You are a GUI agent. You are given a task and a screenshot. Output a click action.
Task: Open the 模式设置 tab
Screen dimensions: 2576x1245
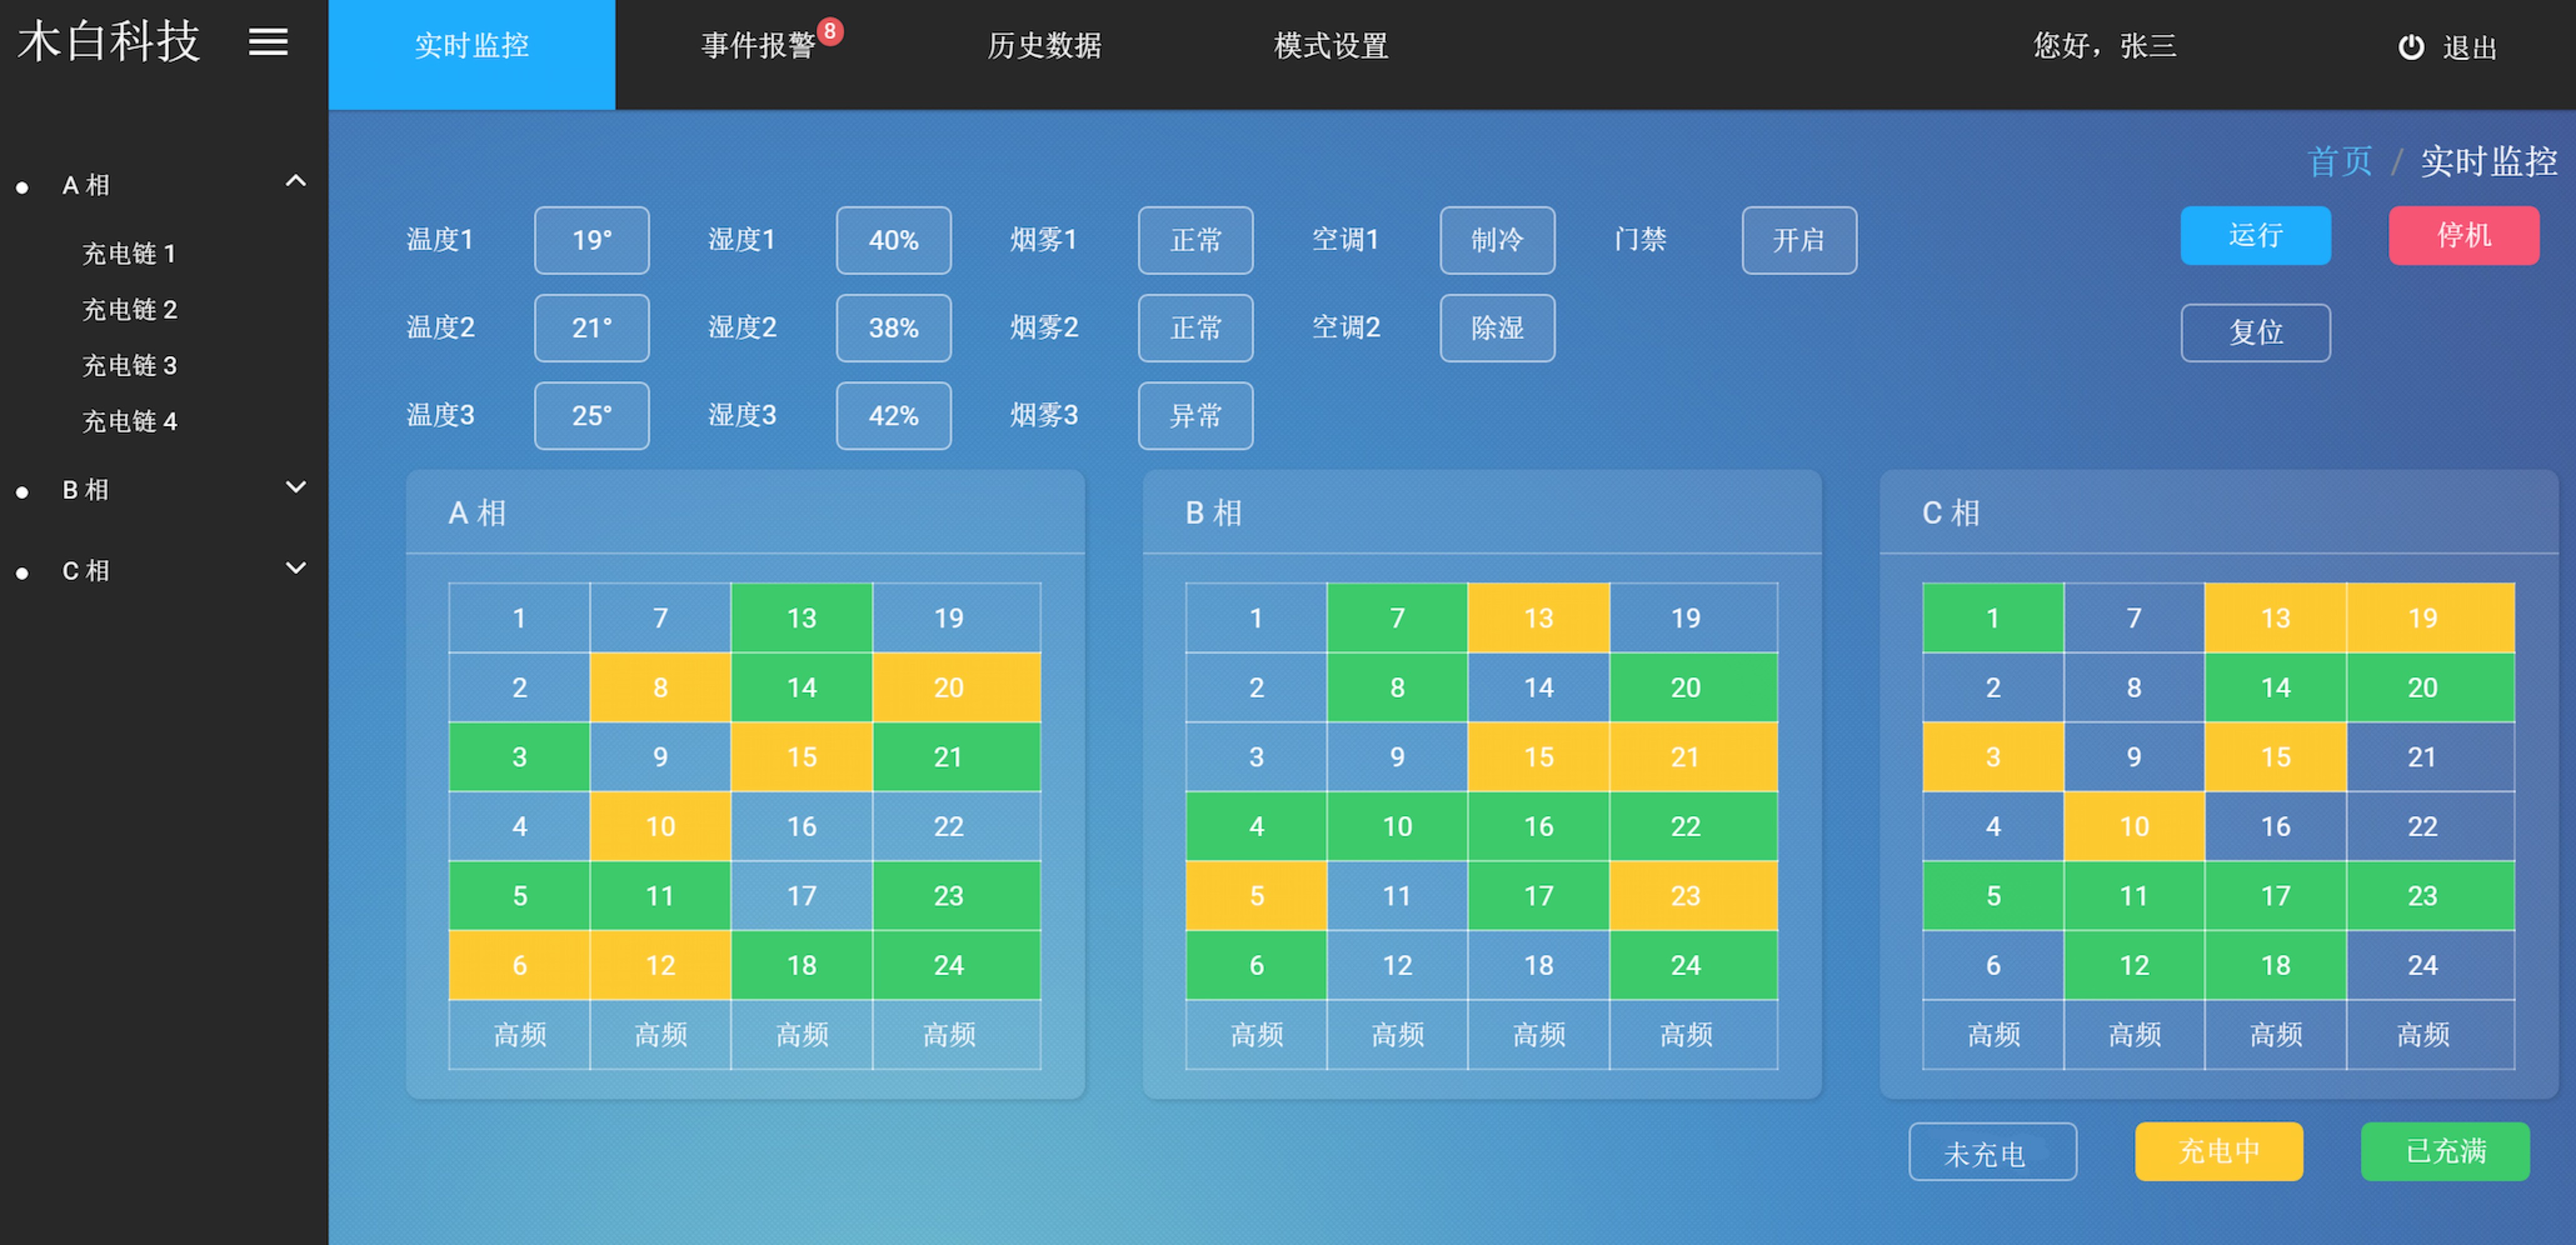pos(1331,46)
